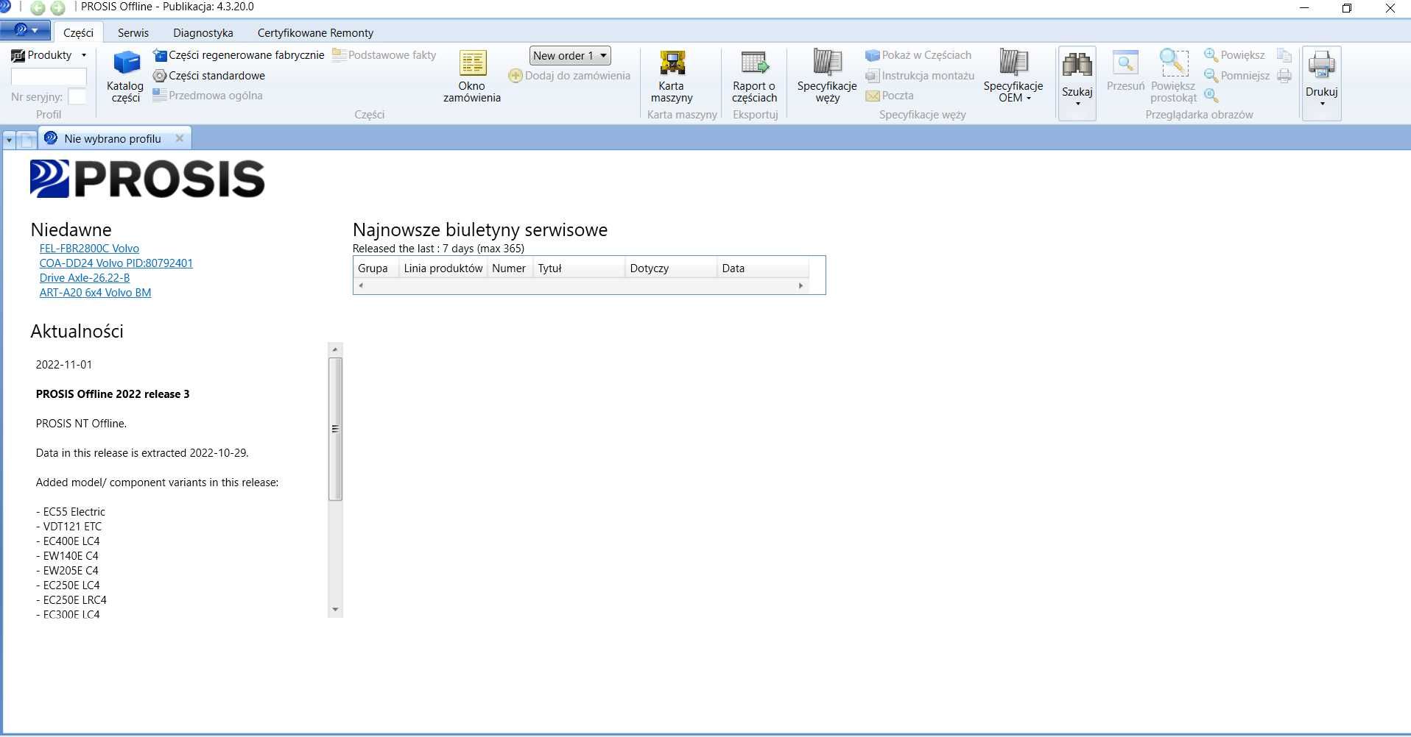The image size is (1411, 737).
Task: Sort bulletins by the Dotyczy column header
Action: click(x=671, y=268)
